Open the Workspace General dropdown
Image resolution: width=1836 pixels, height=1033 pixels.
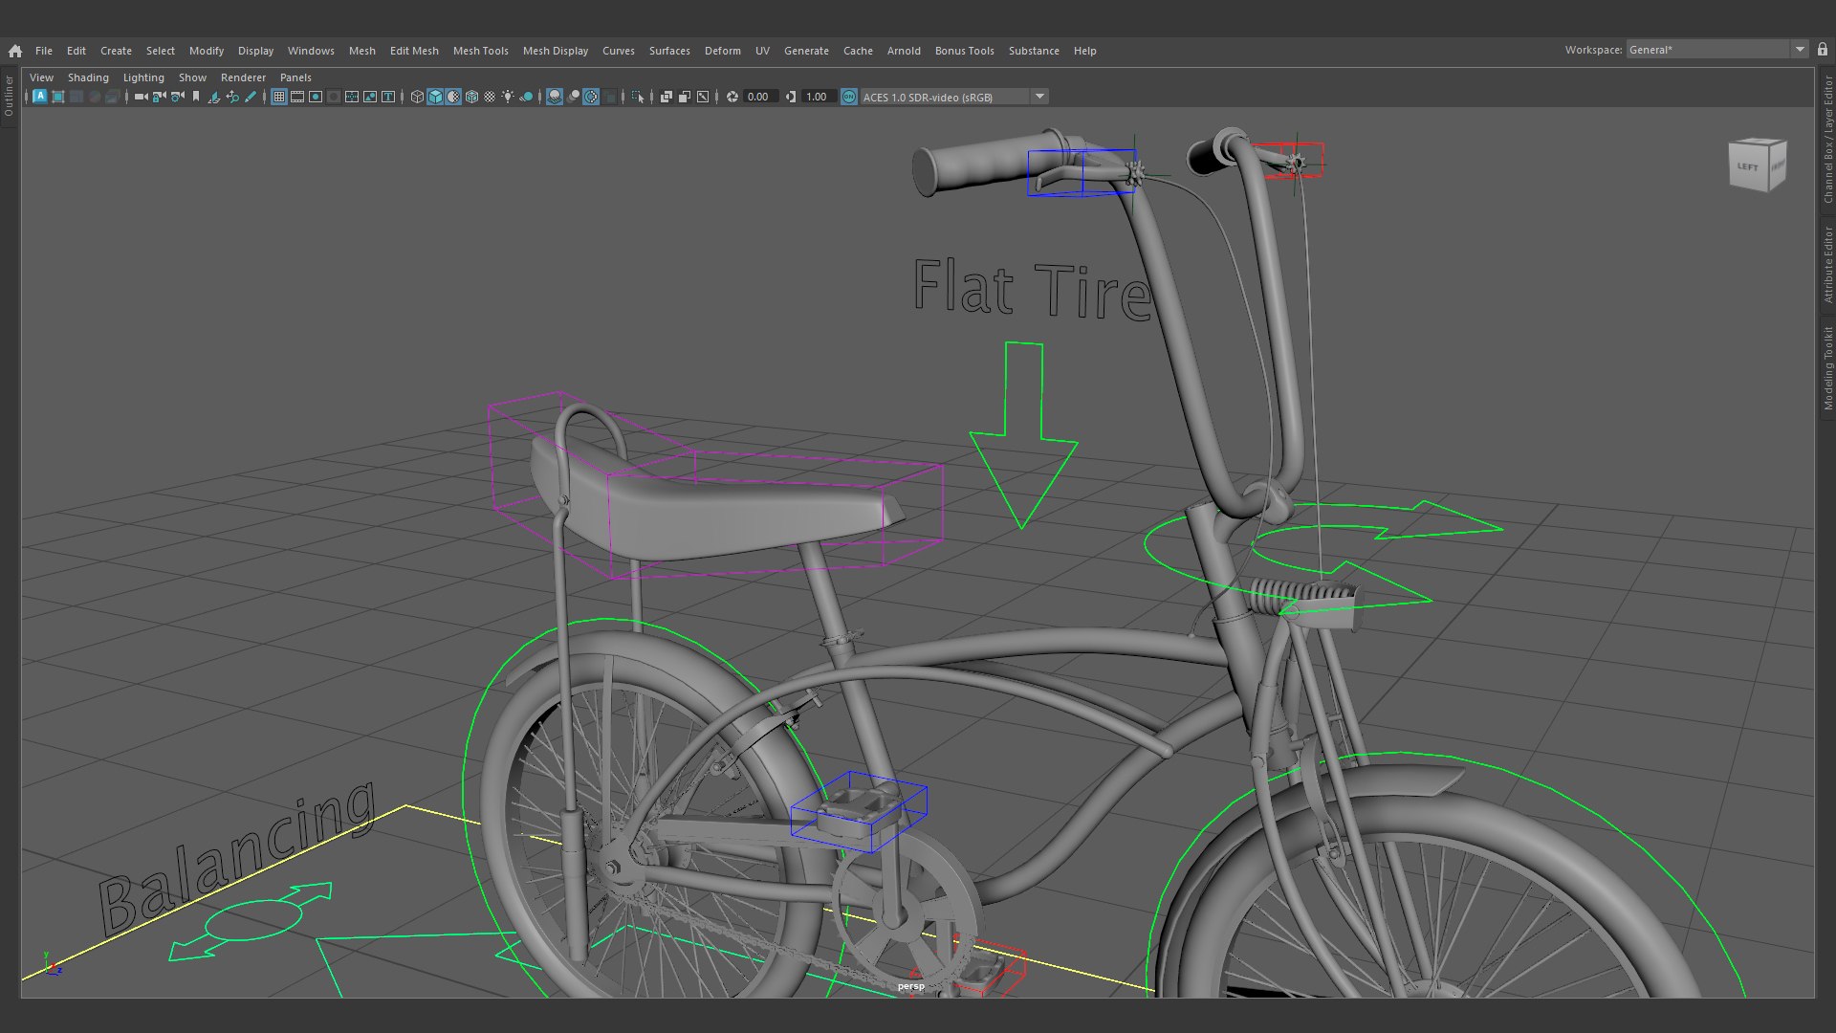tap(1716, 50)
